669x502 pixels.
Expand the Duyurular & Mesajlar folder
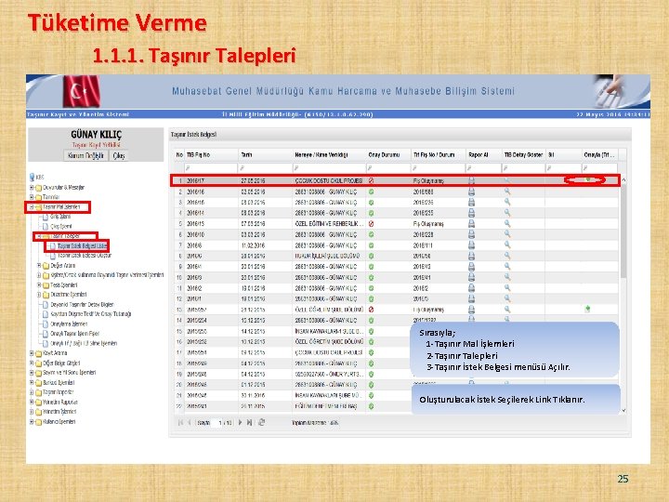click(32, 188)
